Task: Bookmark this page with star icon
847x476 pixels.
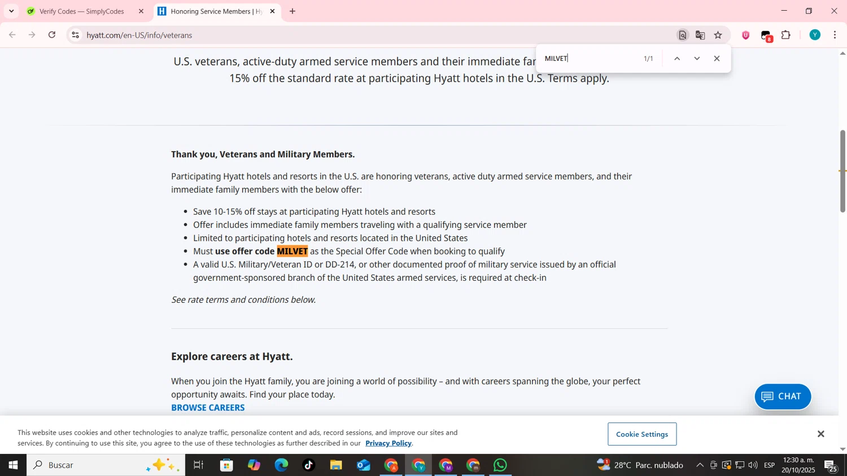Action: point(718,35)
